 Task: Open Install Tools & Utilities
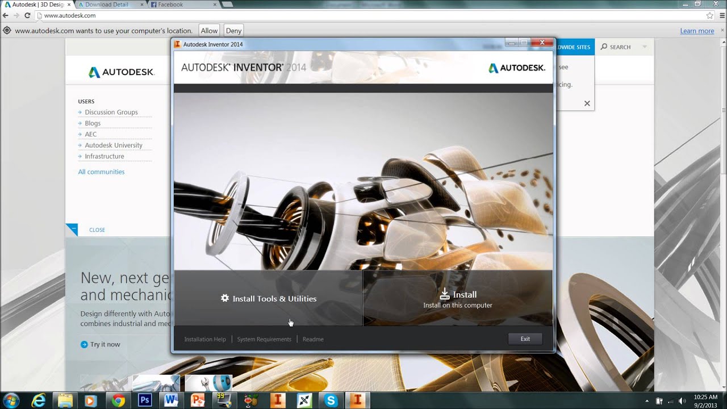(268, 298)
